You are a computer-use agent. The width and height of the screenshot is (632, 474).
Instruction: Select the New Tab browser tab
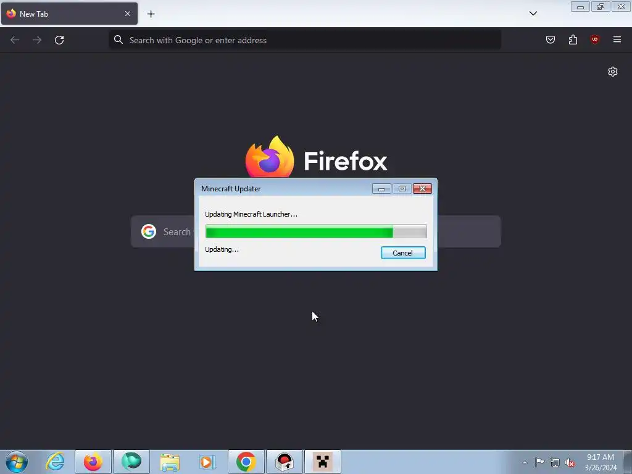click(x=69, y=14)
